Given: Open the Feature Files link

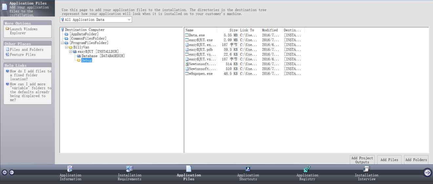Looking at the screenshot, I should 23,55.
